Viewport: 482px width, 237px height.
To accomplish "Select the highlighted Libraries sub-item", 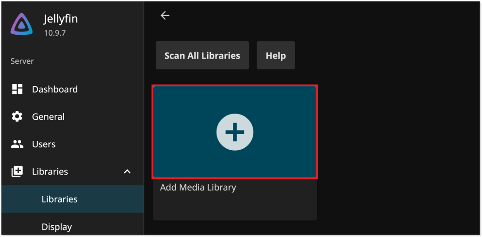I will point(59,199).
